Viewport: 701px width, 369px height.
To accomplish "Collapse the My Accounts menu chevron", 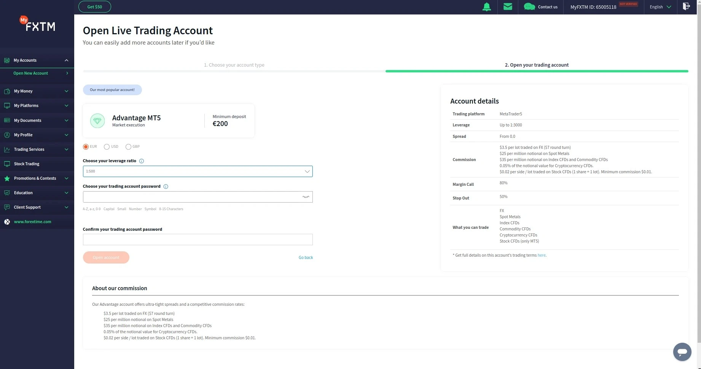I will coord(67,60).
